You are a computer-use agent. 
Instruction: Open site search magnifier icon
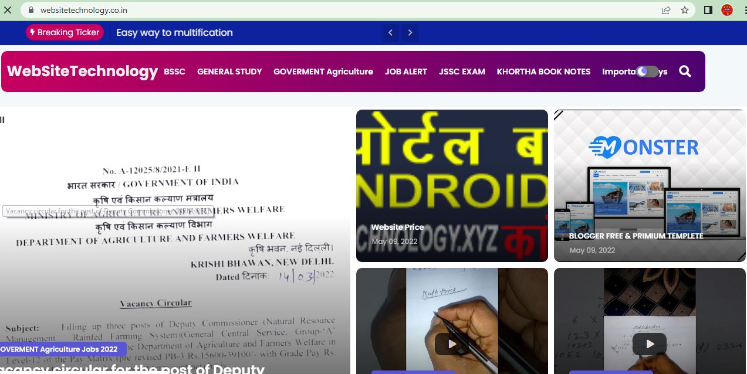(x=685, y=72)
